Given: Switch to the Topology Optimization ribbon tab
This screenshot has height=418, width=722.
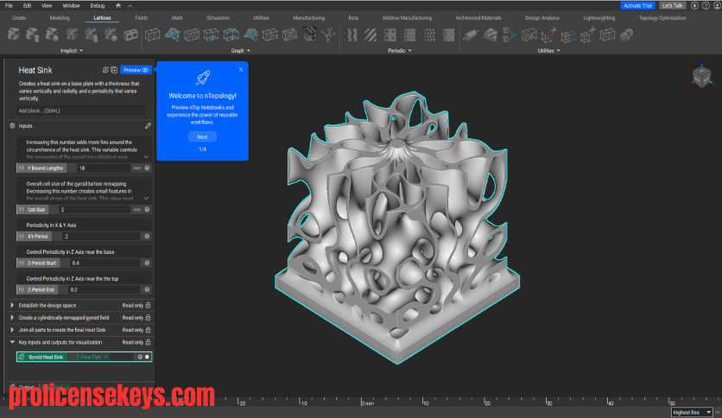Looking at the screenshot, I should (x=662, y=18).
